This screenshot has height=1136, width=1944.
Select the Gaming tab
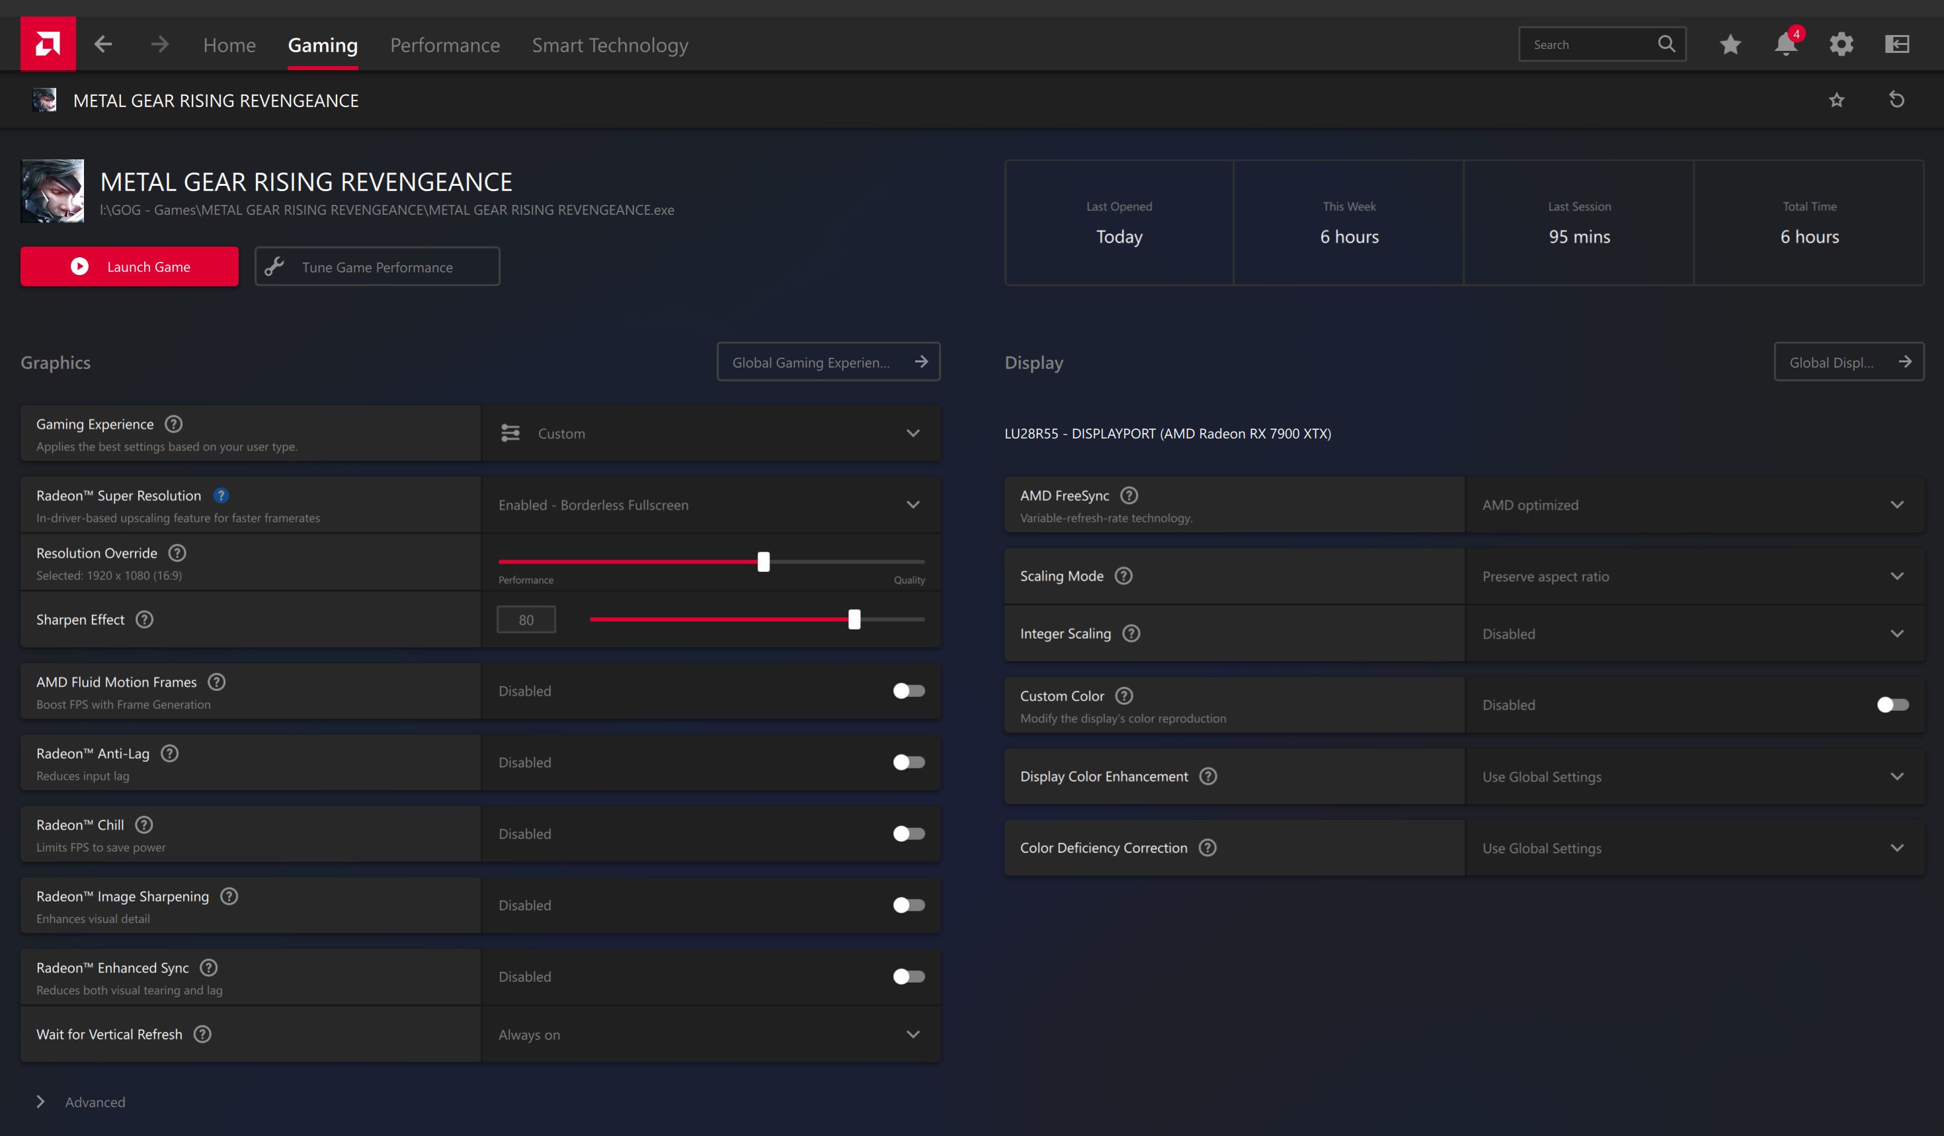[323, 45]
